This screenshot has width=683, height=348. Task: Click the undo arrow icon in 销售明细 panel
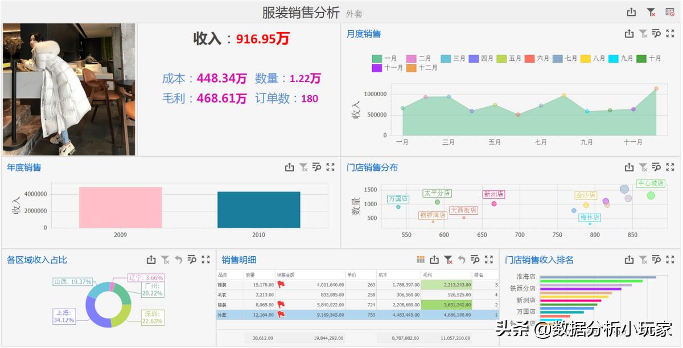463,260
